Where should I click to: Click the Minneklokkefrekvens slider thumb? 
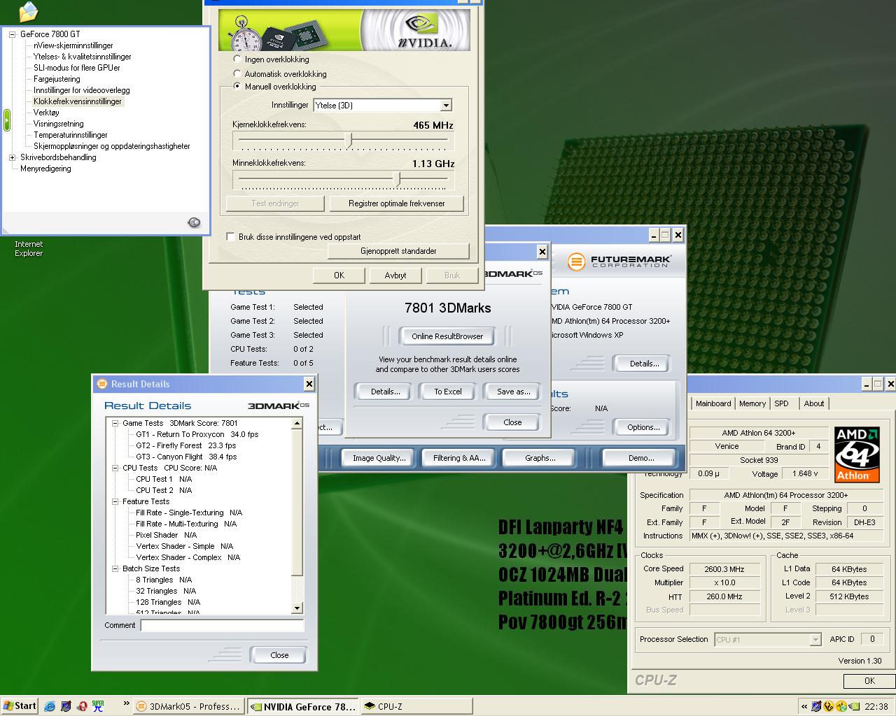point(398,179)
